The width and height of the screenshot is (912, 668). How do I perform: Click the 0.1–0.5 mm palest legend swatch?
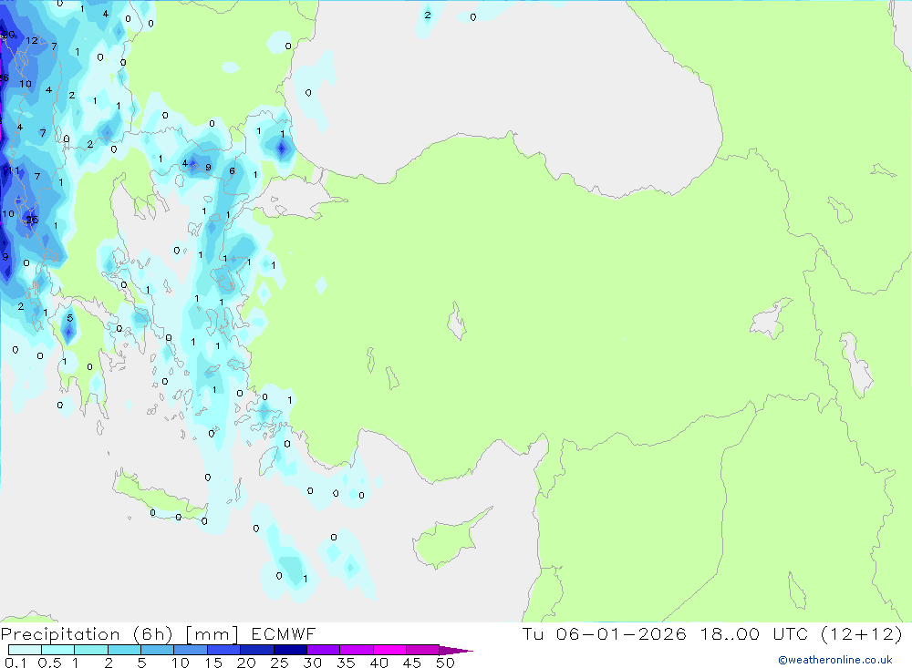pos(25,650)
